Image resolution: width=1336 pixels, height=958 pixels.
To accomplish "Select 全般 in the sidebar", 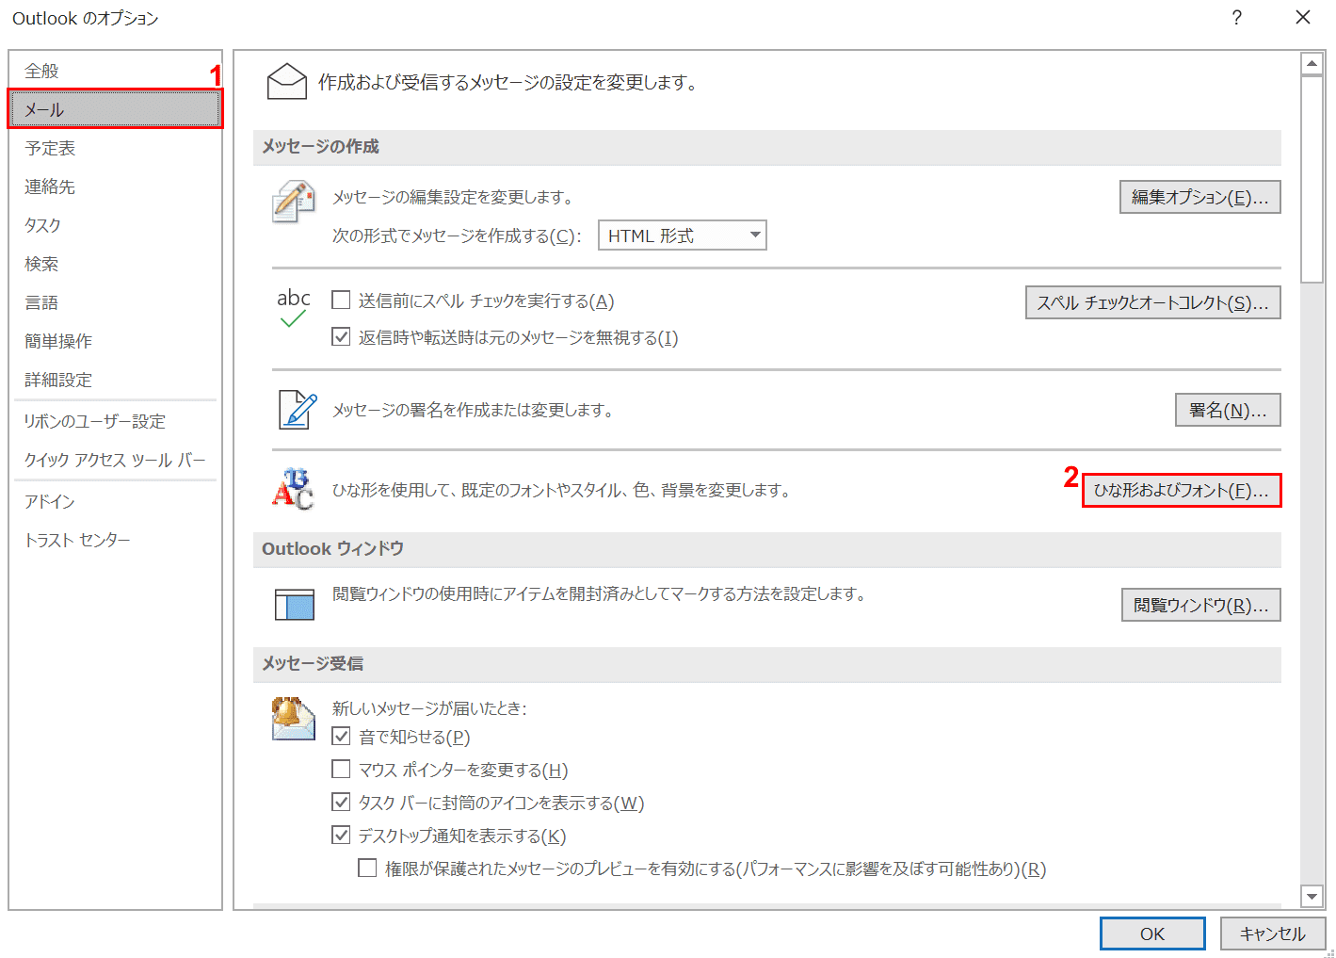I will click(x=116, y=71).
